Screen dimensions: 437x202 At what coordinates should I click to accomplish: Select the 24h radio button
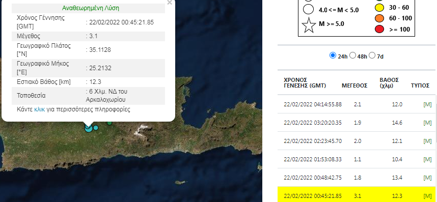click(333, 55)
